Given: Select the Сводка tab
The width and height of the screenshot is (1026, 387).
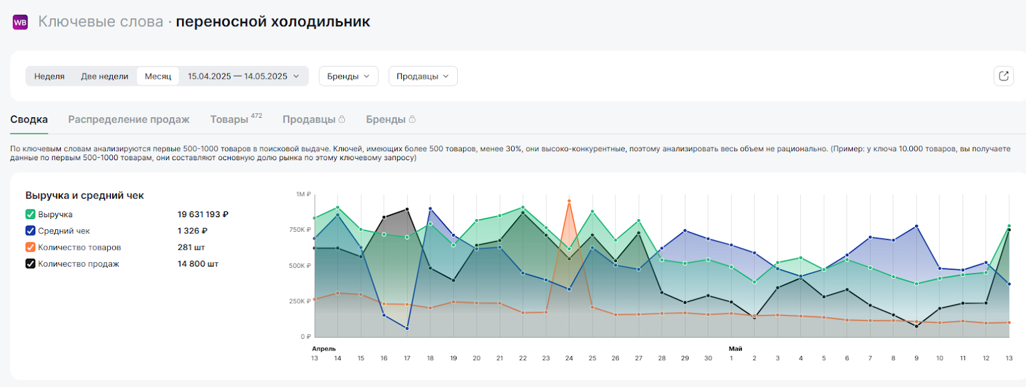Looking at the screenshot, I should (29, 120).
